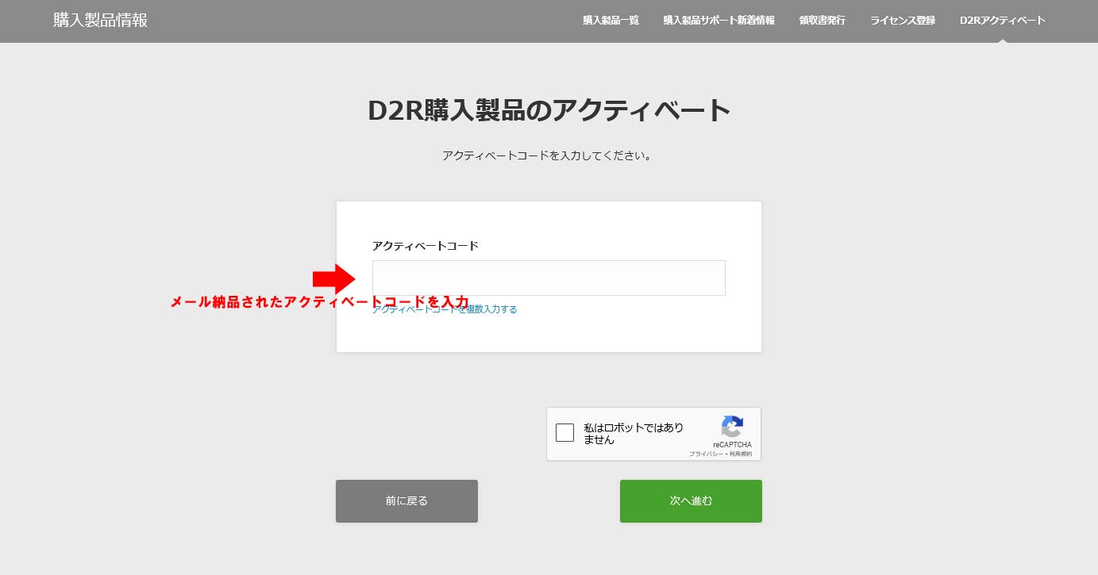Open the ライセンス登録 navigation item
Viewport: 1098px width, 575px height.
902,21
